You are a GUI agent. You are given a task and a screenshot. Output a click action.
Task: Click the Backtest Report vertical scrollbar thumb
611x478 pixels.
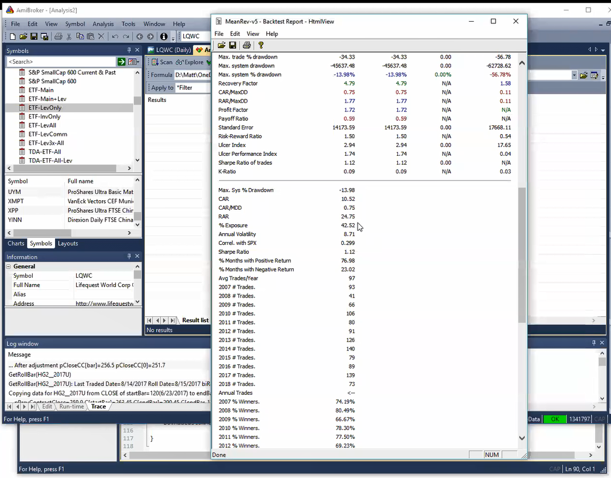click(x=522, y=255)
